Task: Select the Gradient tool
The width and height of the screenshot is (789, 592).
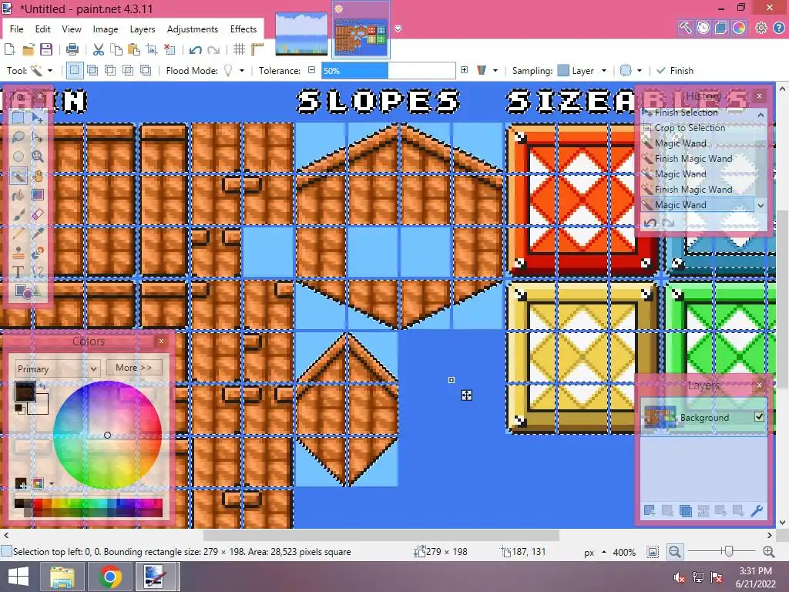Action: coord(38,195)
